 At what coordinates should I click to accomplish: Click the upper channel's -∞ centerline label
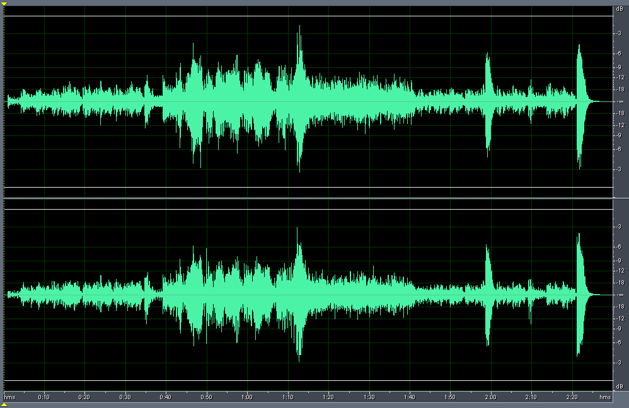(621, 101)
